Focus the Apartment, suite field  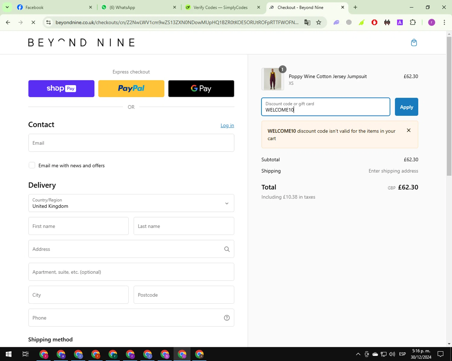131,272
